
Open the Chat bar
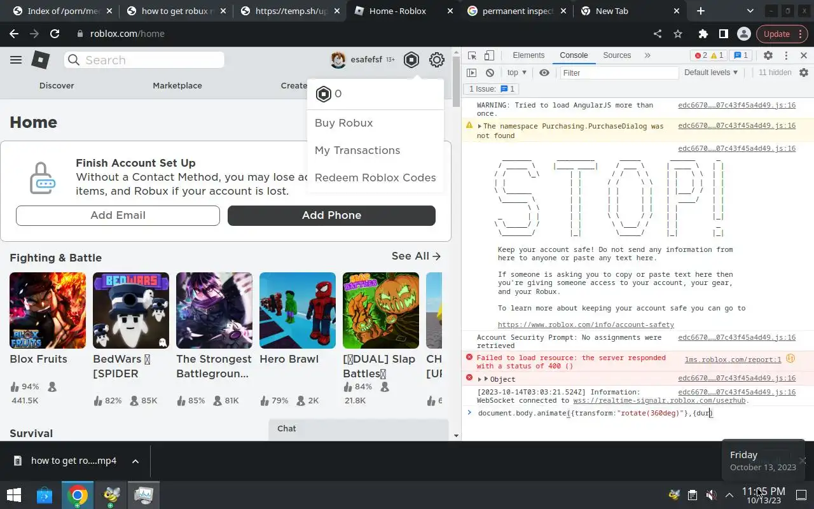point(359,429)
